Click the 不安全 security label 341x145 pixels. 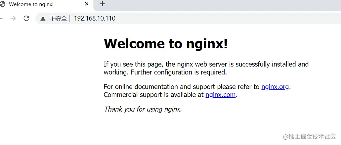click(58, 19)
